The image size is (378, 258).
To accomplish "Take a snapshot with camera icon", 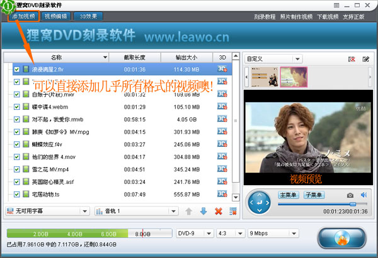I will point(350,195).
